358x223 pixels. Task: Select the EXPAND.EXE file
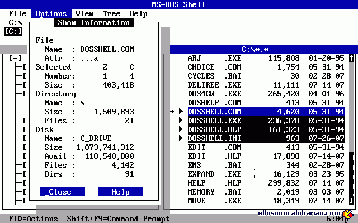click(x=266, y=174)
